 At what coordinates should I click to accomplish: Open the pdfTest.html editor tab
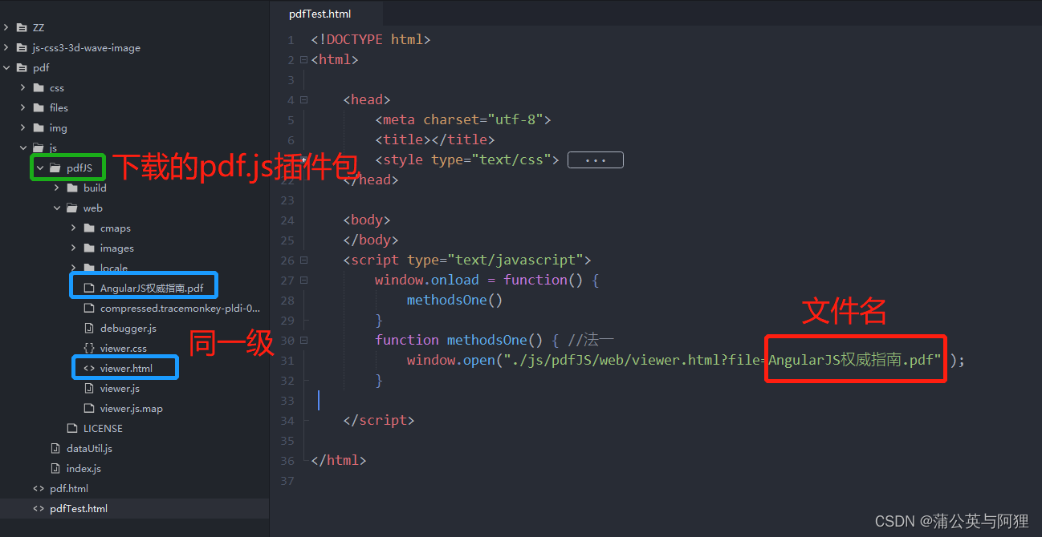pos(320,14)
